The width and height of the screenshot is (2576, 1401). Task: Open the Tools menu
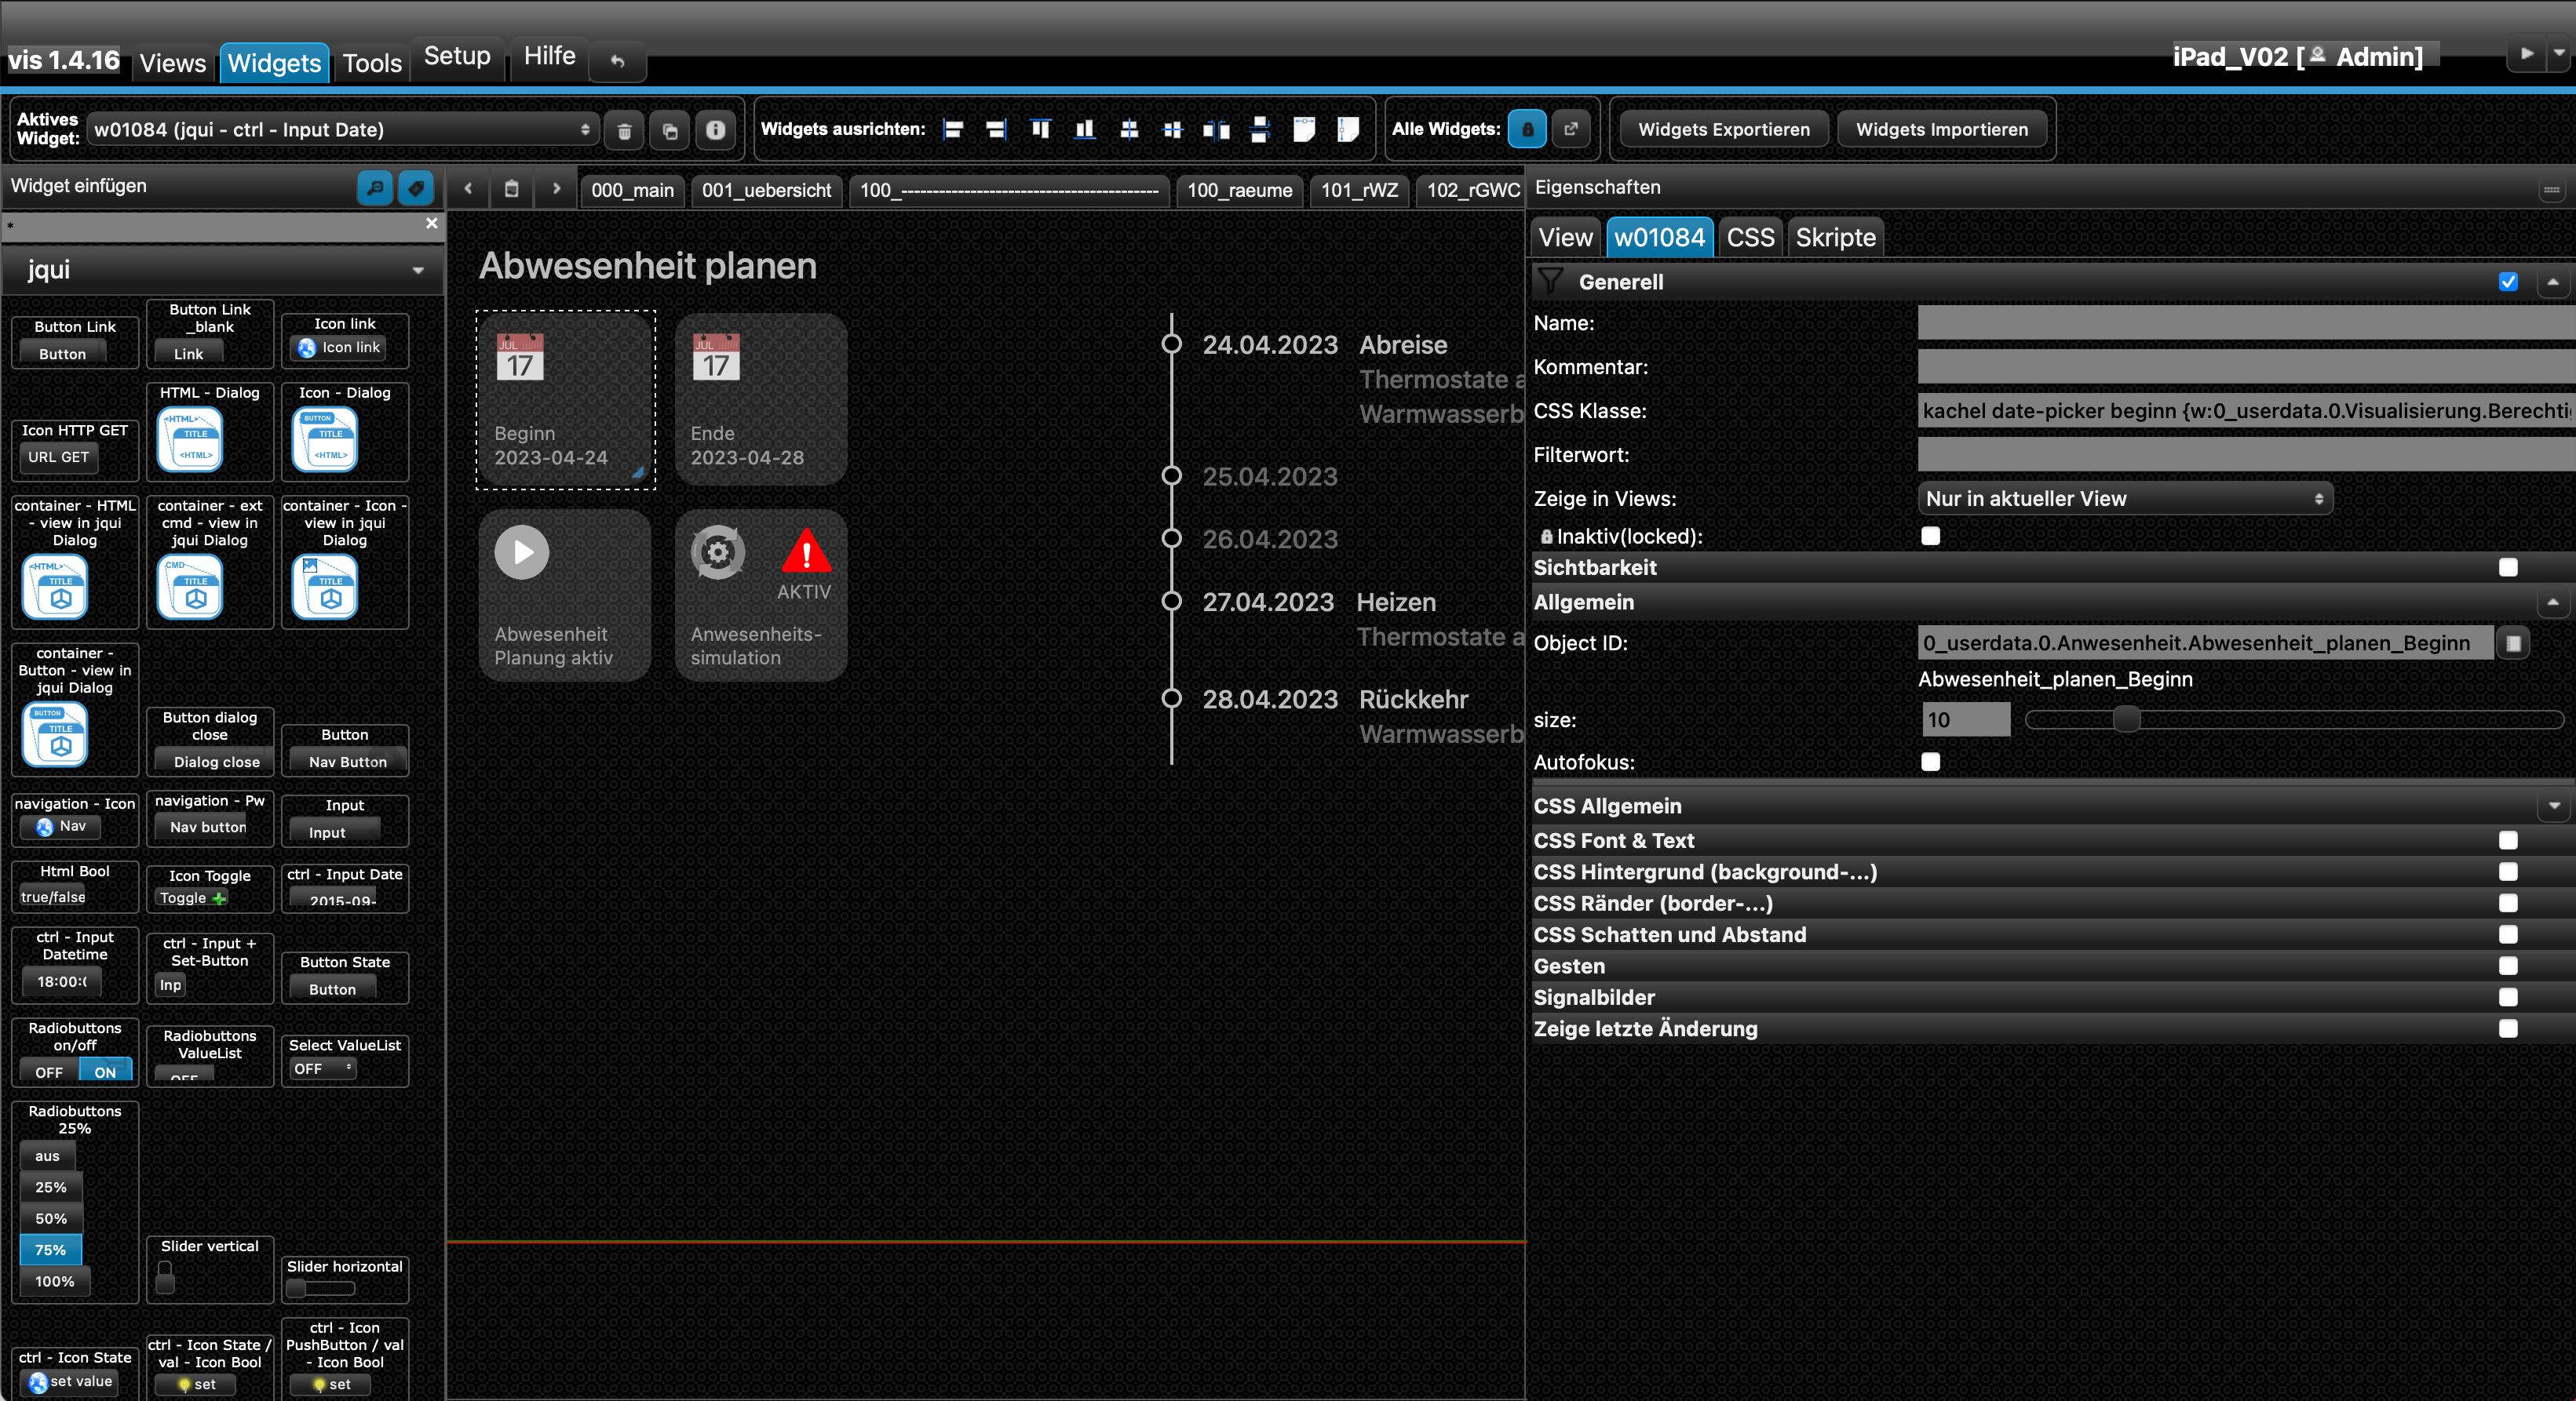click(x=372, y=63)
